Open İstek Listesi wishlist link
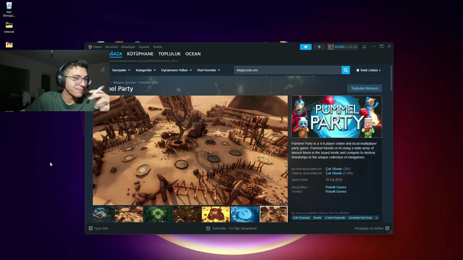463x260 pixels. pyautogui.click(x=368, y=70)
